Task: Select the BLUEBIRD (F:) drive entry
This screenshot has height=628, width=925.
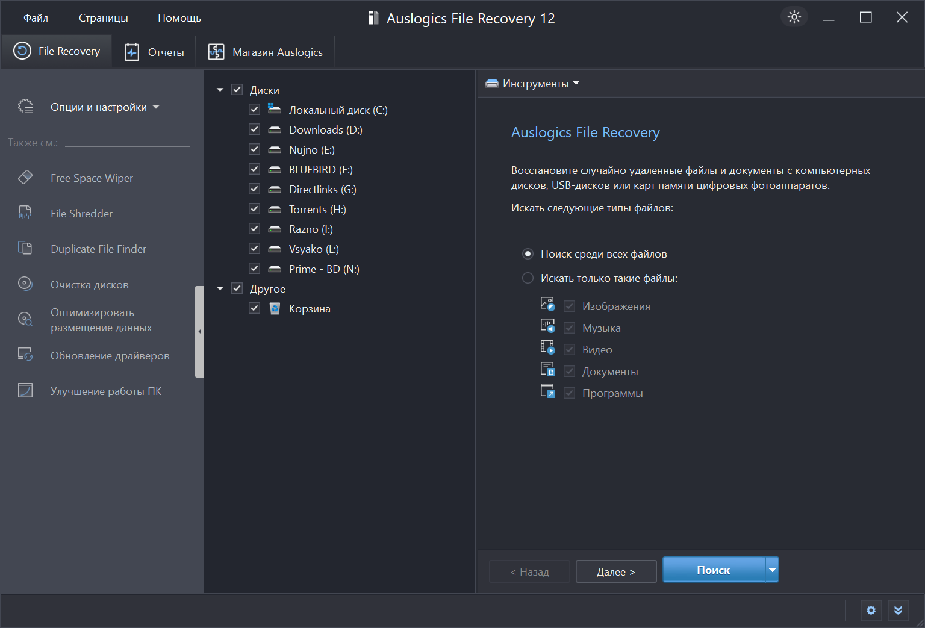Action: 320,170
